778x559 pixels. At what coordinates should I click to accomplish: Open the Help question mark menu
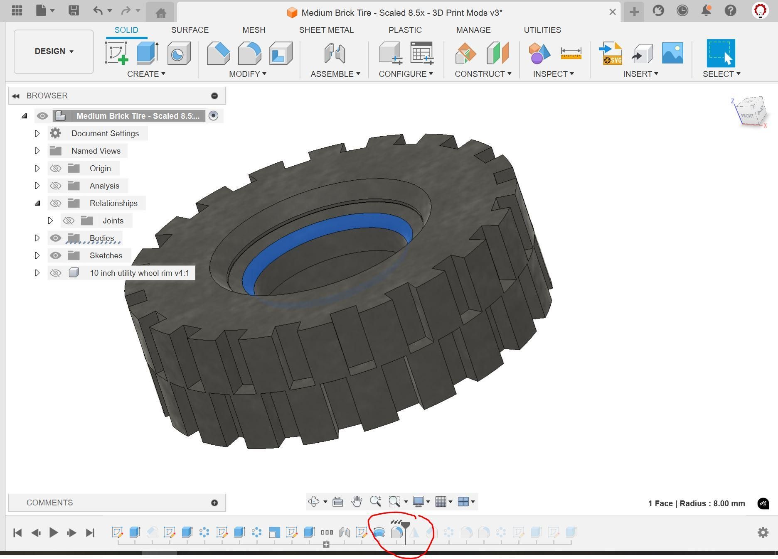click(730, 11)
